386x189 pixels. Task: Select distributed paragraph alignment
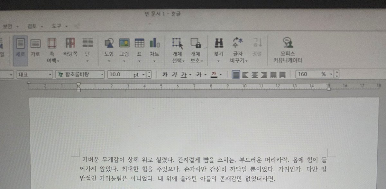coord(273,75)
